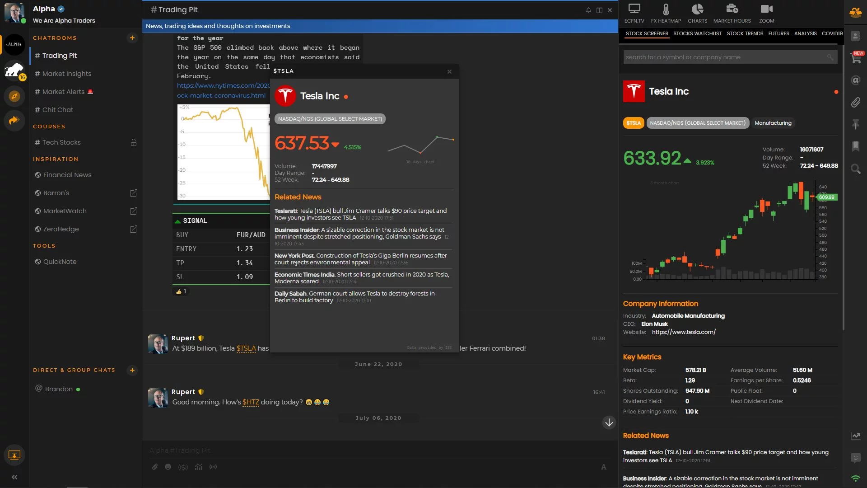Switch to the Stocks Watchlist tab
This screenshot has height=488, width=867.
(x=697, y=33)
